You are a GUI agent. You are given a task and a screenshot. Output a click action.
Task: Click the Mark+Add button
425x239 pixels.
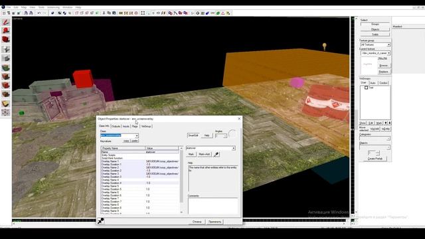(204, 154)
